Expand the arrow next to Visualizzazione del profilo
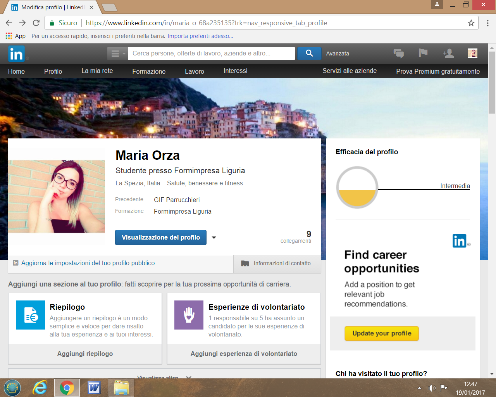This screenshot has width=496, height=397. pos(214,238)
